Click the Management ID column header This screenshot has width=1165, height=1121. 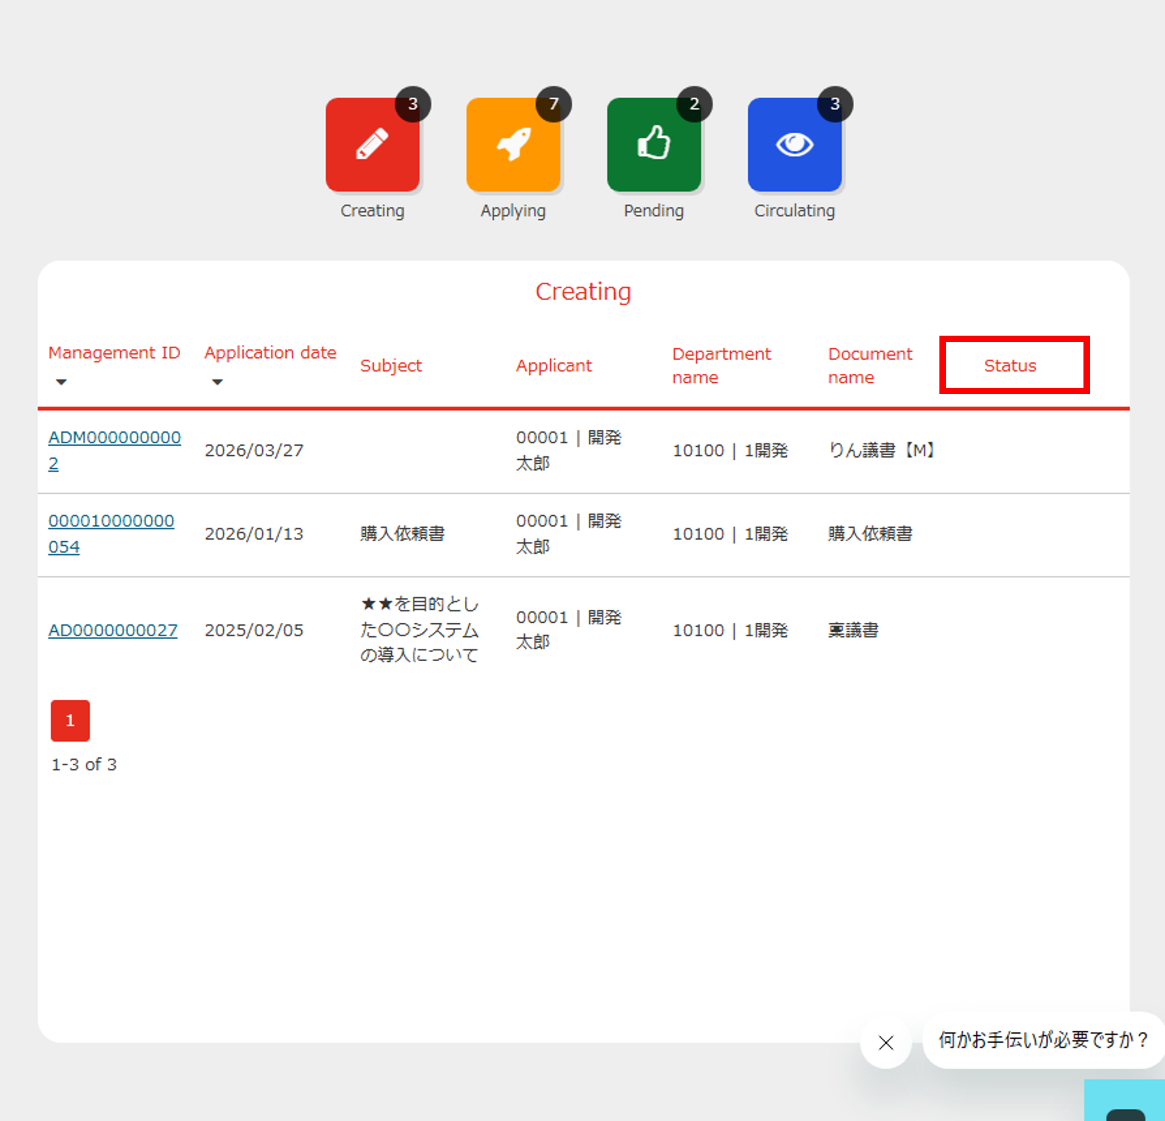click(x=114, y=352)
